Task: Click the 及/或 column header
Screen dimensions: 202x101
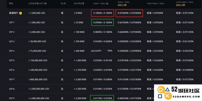Action: (x=63, y=4)
